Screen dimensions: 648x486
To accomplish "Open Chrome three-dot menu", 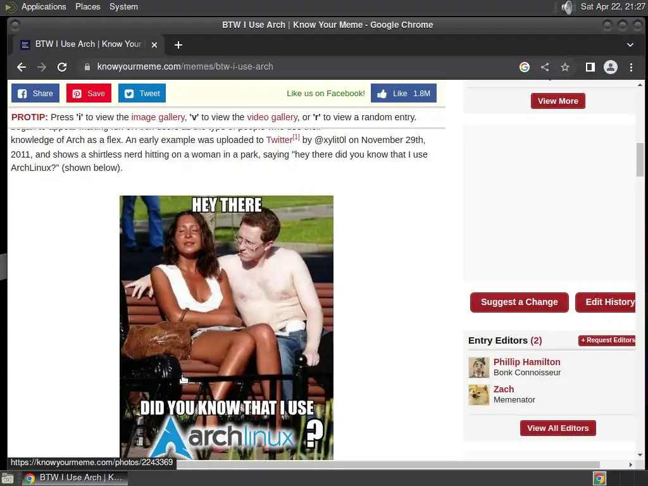I will click(x=631, y=67).
